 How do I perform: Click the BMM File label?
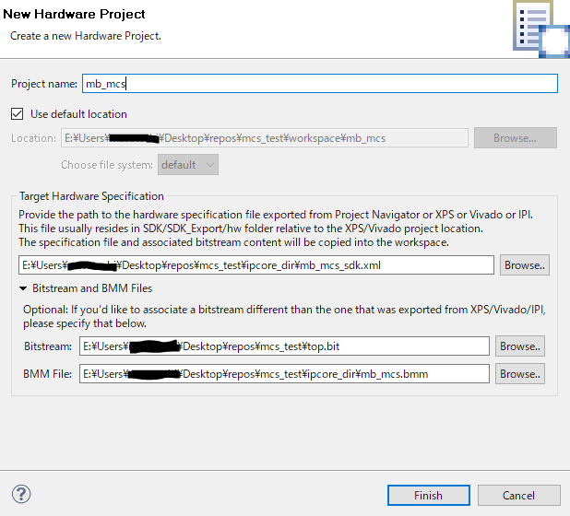tap(47, 374)
